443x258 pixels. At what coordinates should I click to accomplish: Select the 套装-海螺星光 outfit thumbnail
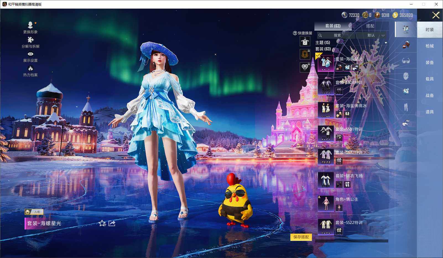[325, 63]
